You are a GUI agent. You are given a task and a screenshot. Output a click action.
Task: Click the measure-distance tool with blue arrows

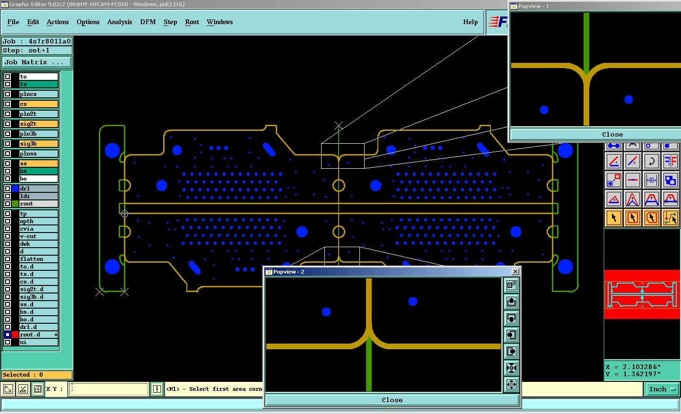[651, 180]
